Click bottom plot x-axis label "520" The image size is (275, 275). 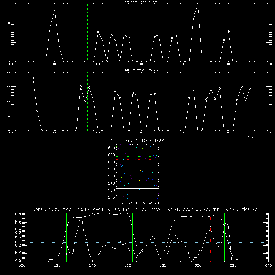(x=57, y=265)
